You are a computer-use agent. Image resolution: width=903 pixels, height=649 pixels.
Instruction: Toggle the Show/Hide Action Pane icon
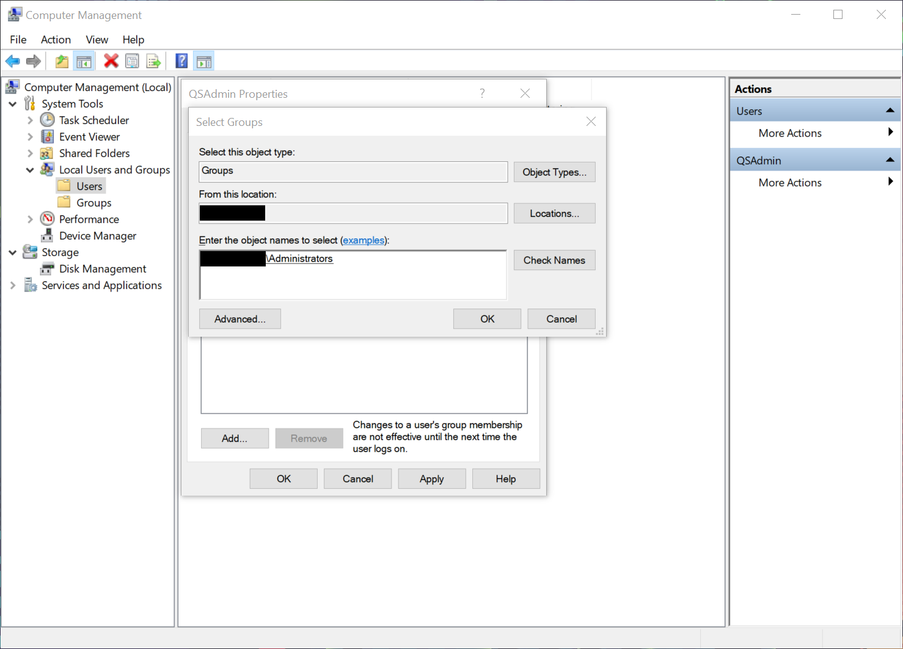click(x=203, y=61)
